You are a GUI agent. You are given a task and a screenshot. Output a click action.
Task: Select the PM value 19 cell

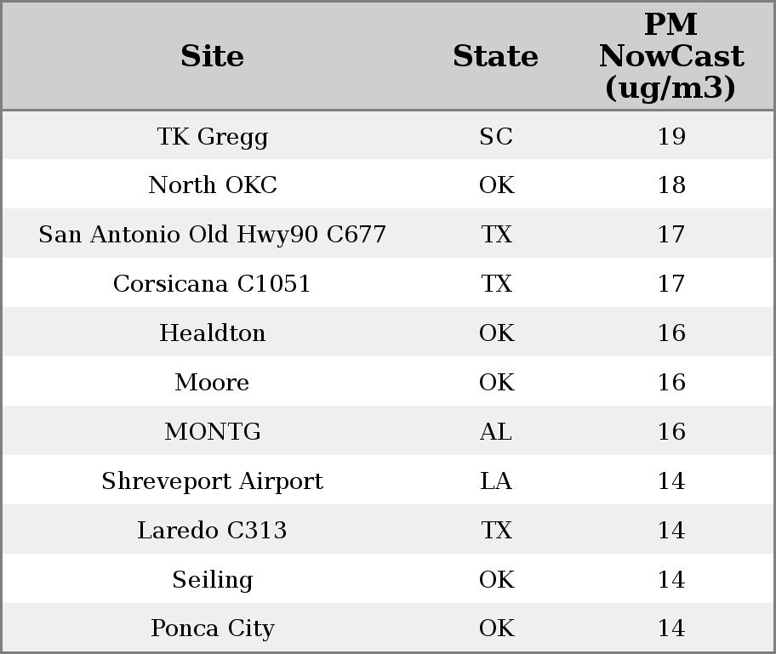tap(671, 136)
